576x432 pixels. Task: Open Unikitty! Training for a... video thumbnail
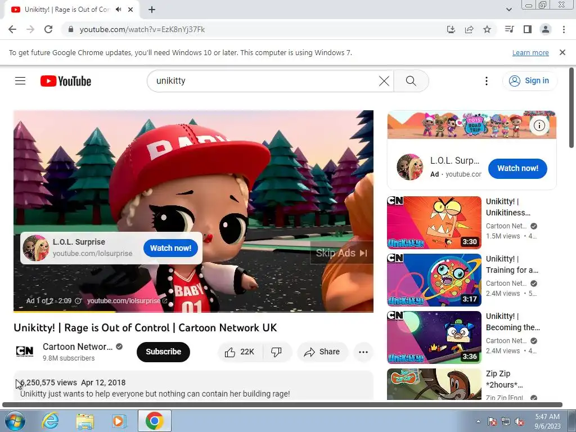pos(434,280)
